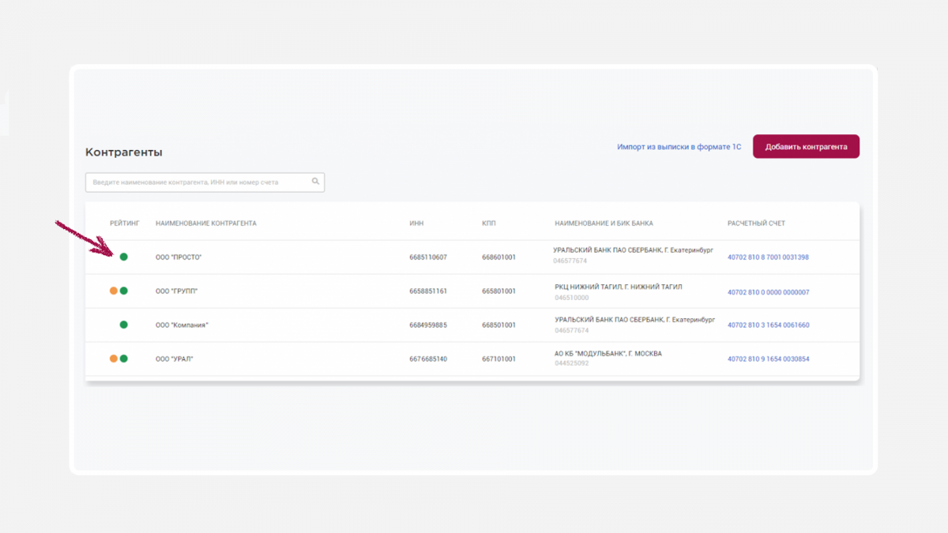Click the magnifier icon in the search box
Image resolution: width=948 pixels, height=533 pixels.
[x=315, y=182]
